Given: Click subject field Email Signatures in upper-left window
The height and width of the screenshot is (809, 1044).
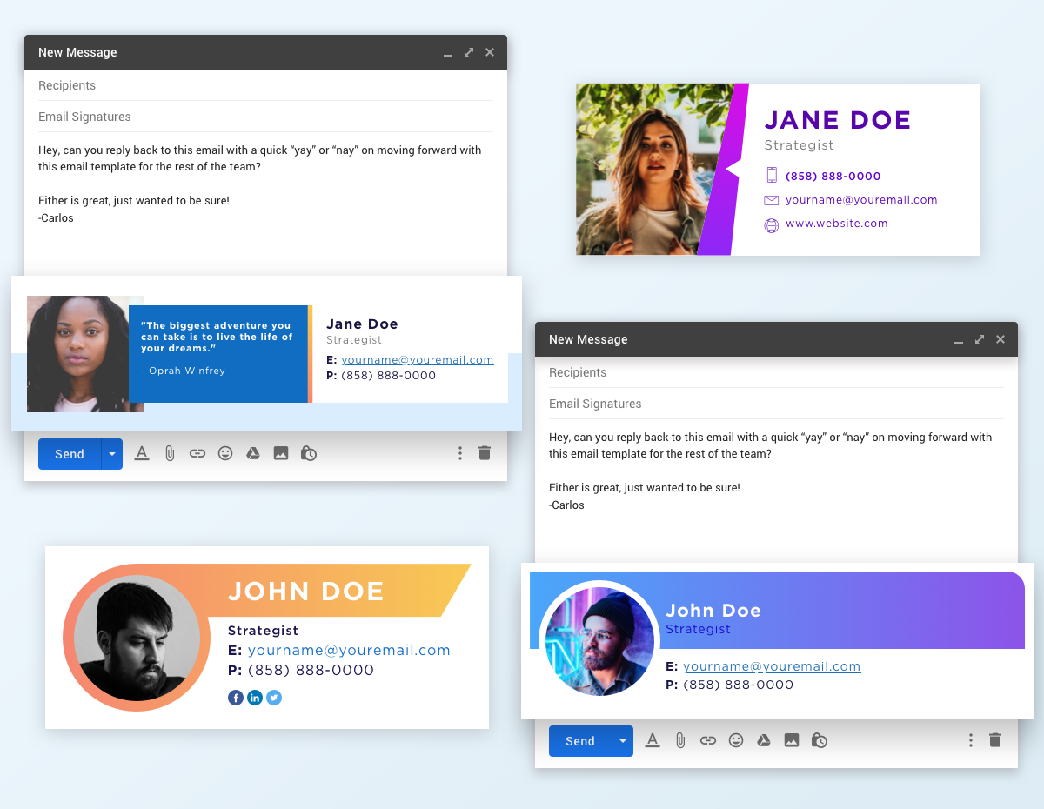Looking at the screenshot, I should (x=265, y=117).
